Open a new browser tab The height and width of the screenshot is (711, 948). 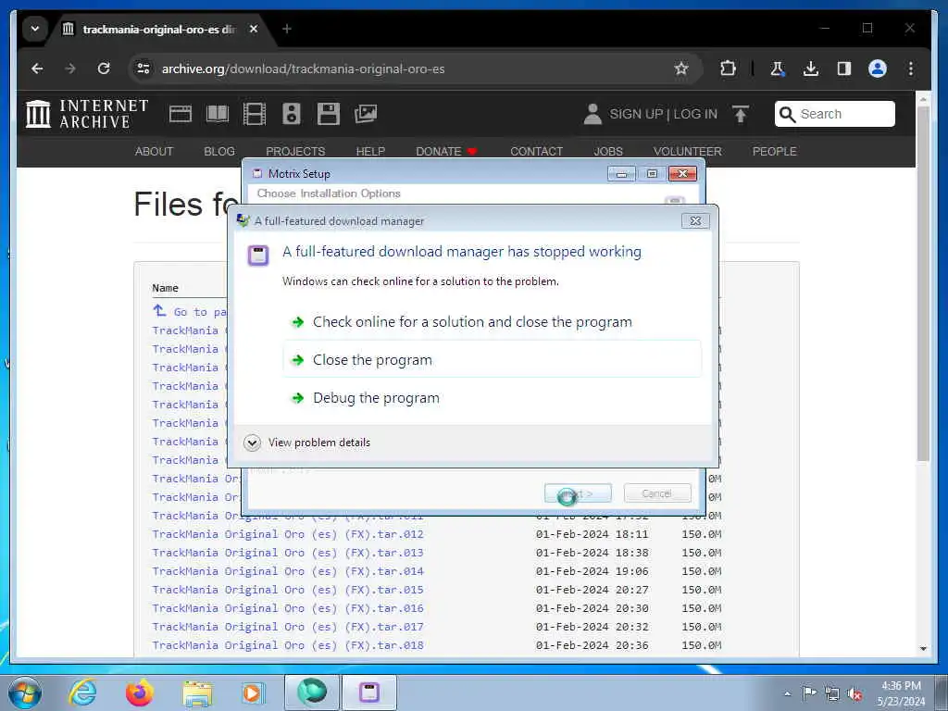(x=287, y=29)
